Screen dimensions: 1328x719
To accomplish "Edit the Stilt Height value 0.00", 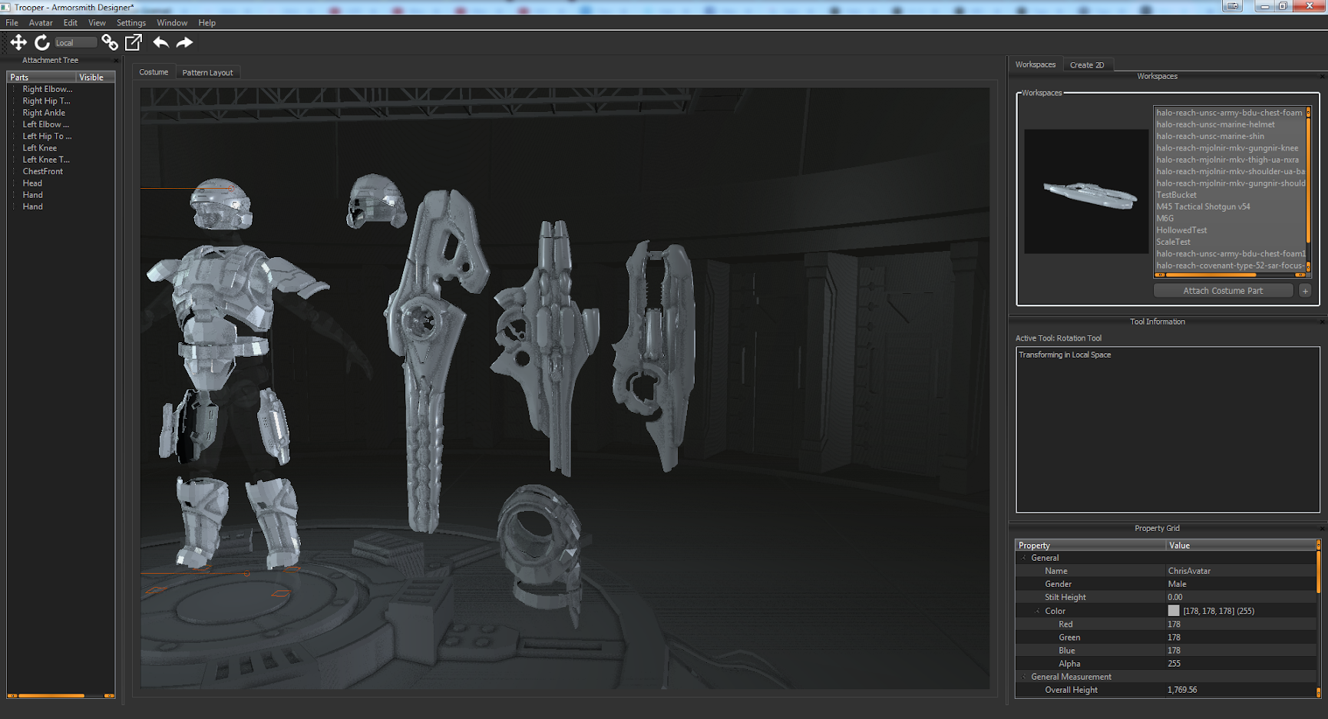I will coord(1240,597).
